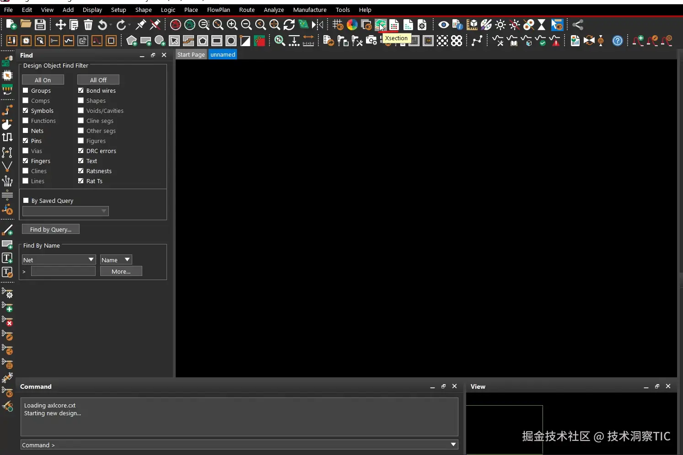Open the Name dropdown in Find By Name

[x=116, y=259]
